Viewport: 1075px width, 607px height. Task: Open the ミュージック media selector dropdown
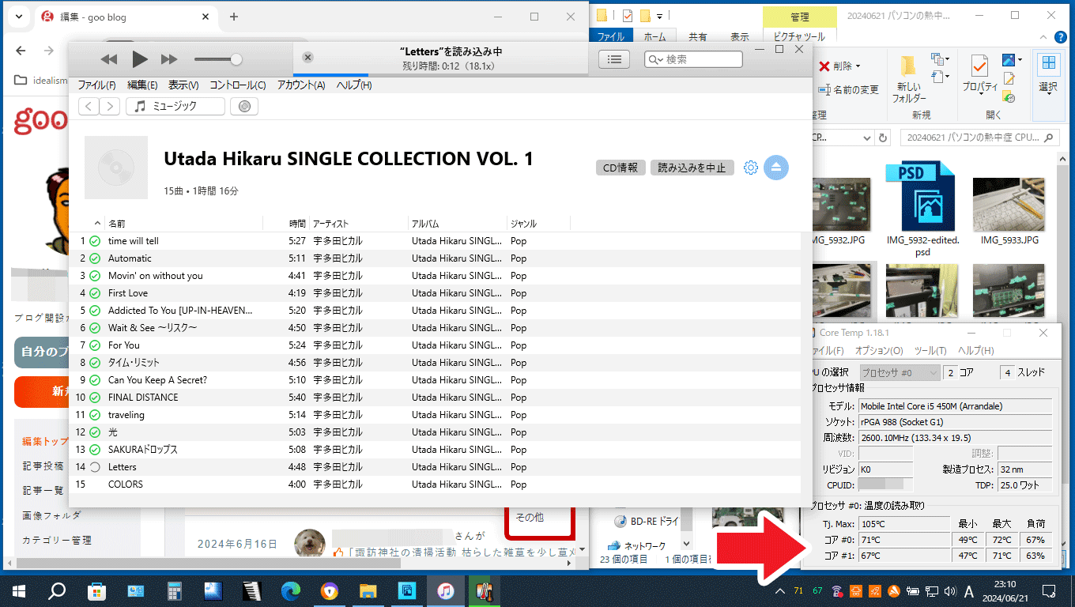tap(175, 106)
